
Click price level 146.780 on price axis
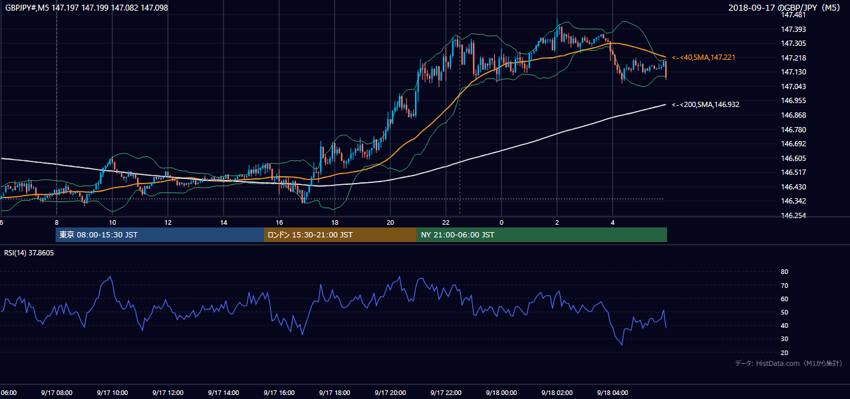pyautogui.click(x=794, y=130)
